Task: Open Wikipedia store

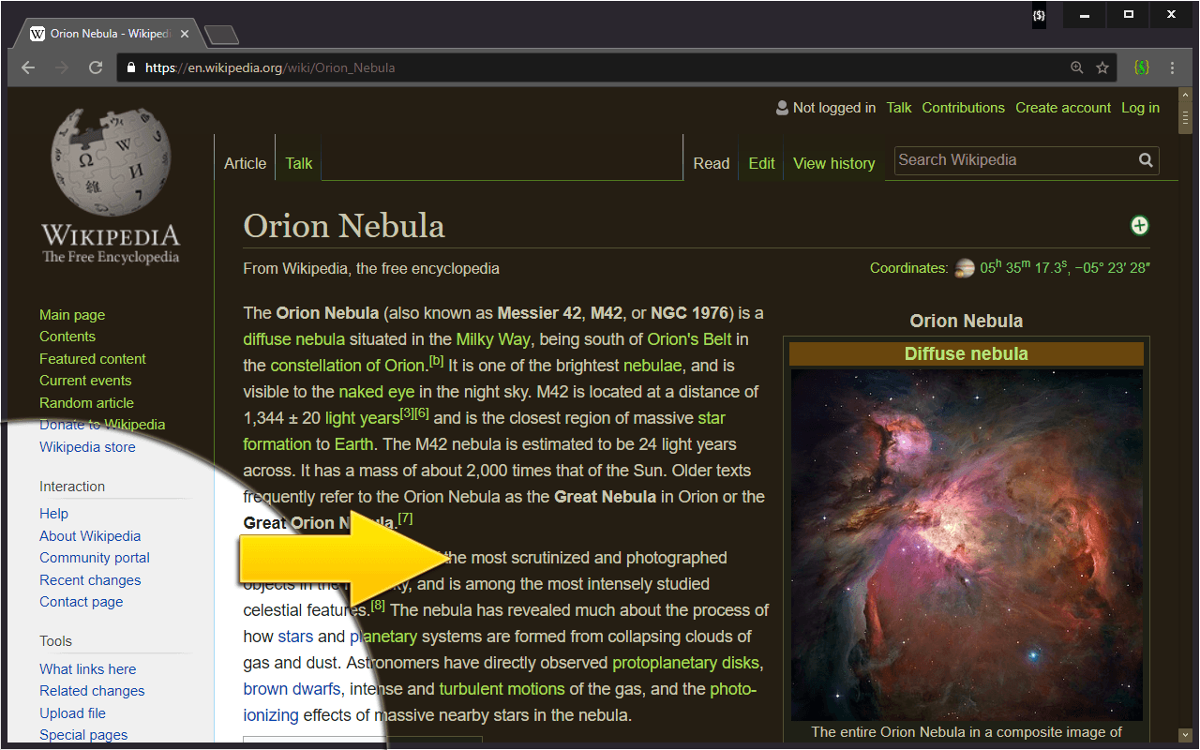Action: (87, 447)
